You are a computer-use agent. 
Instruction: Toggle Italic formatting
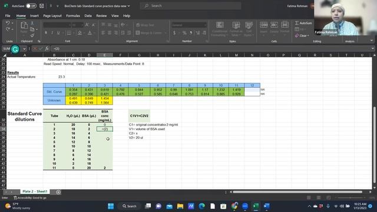(x=52, y=33)
